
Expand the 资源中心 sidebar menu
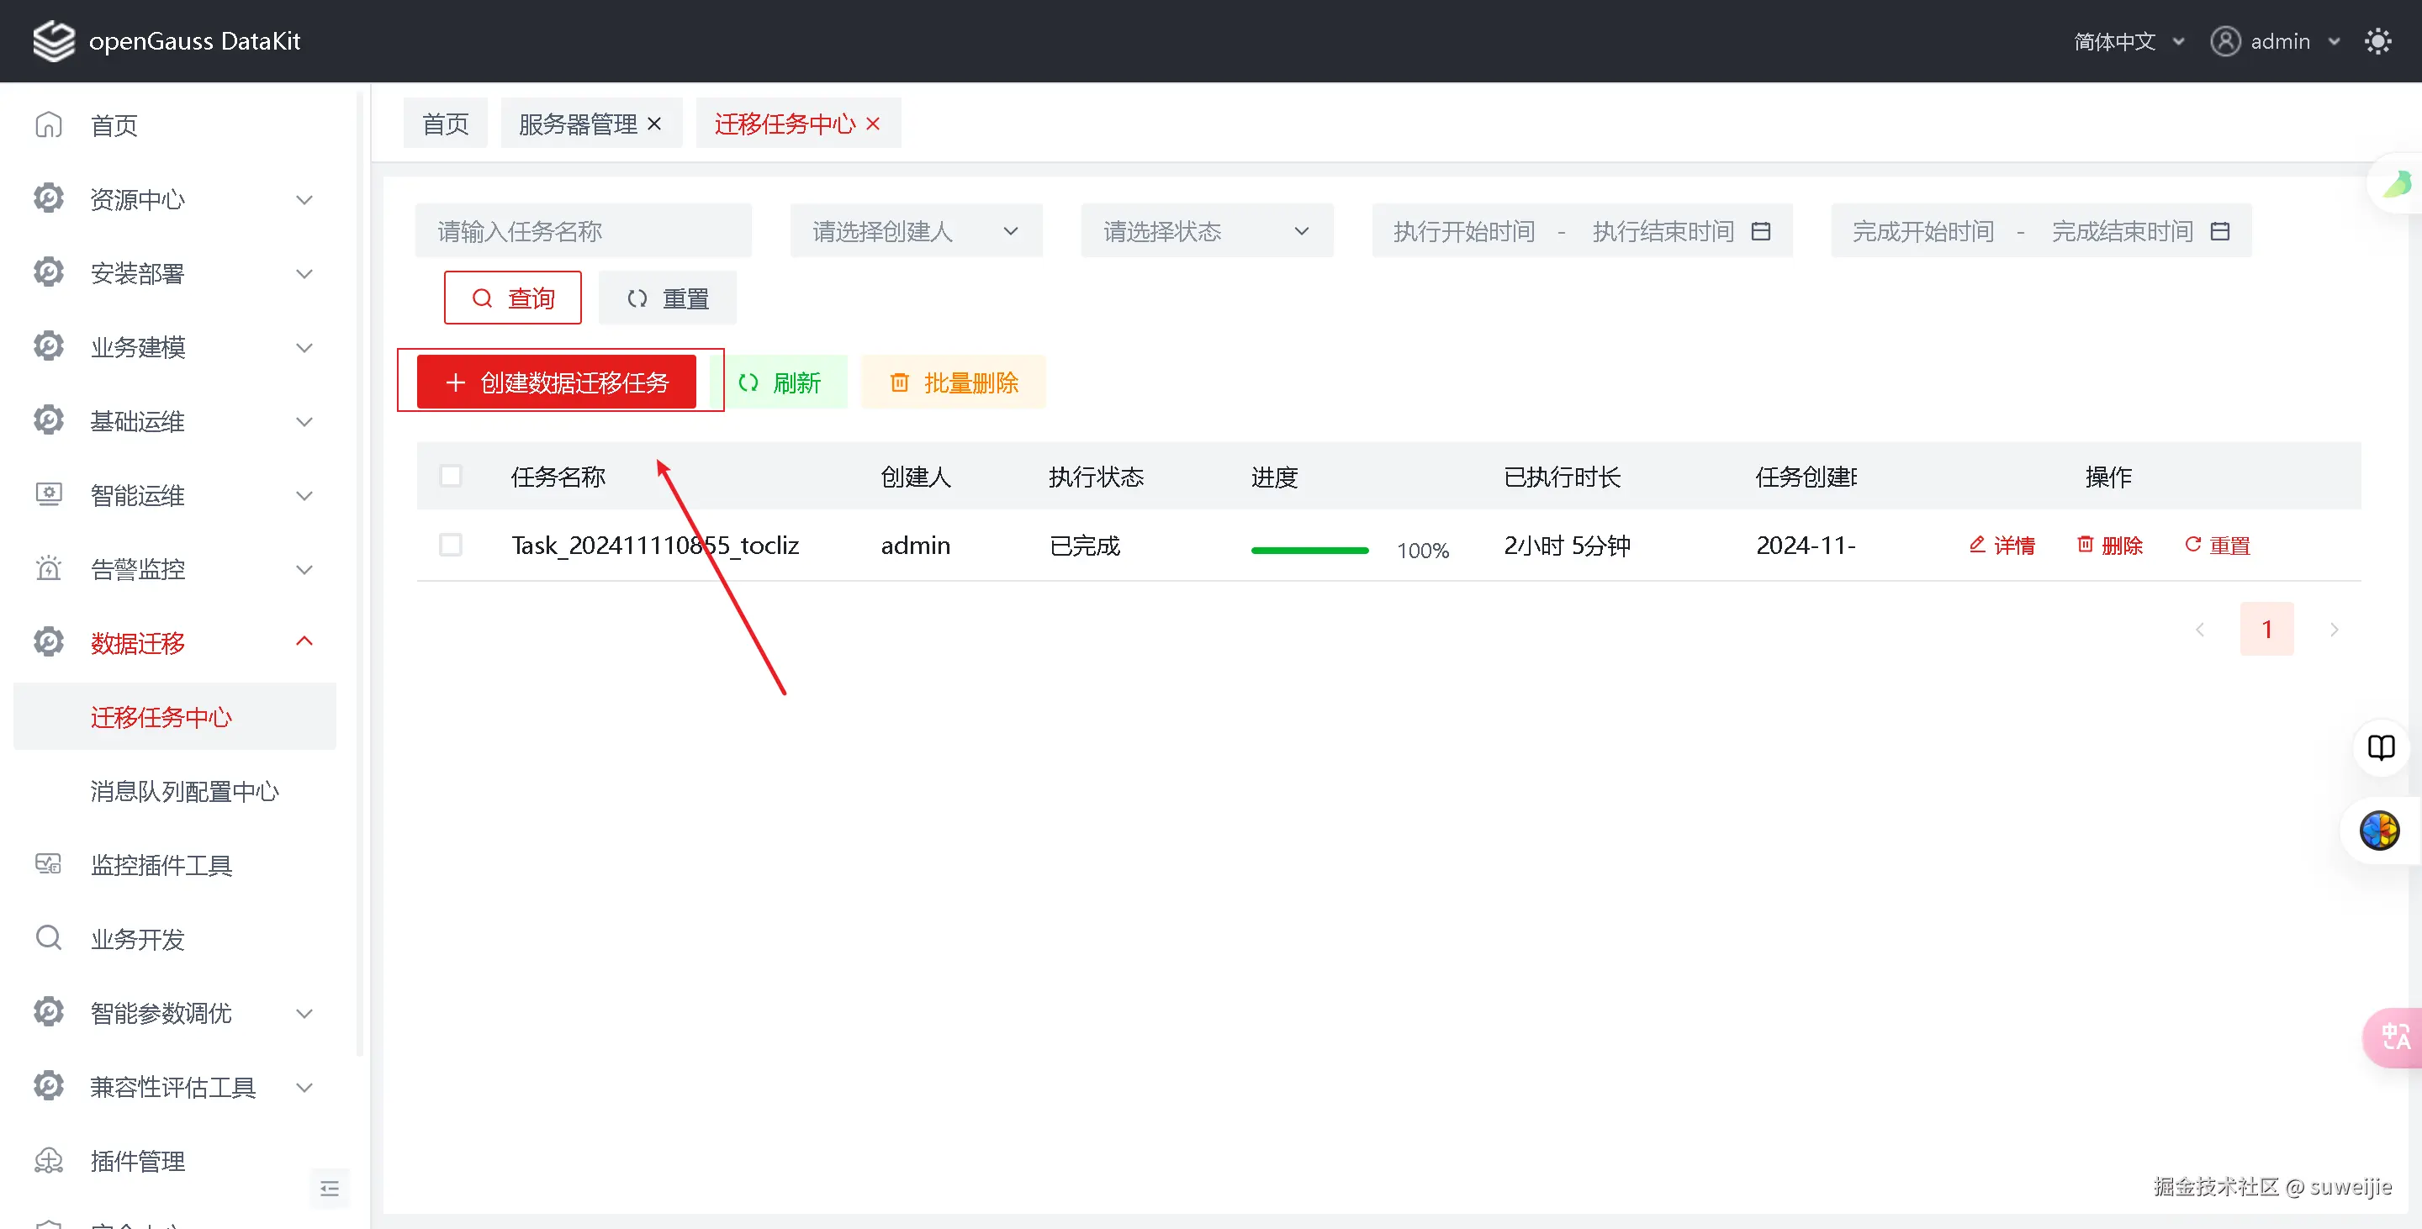(x=174, y=199)
